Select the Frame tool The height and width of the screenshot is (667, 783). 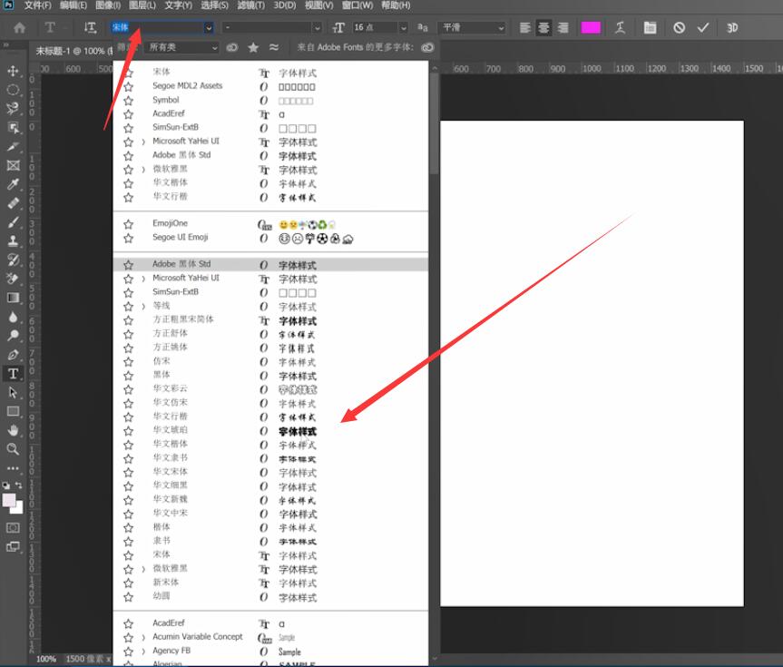coord(13,165)
